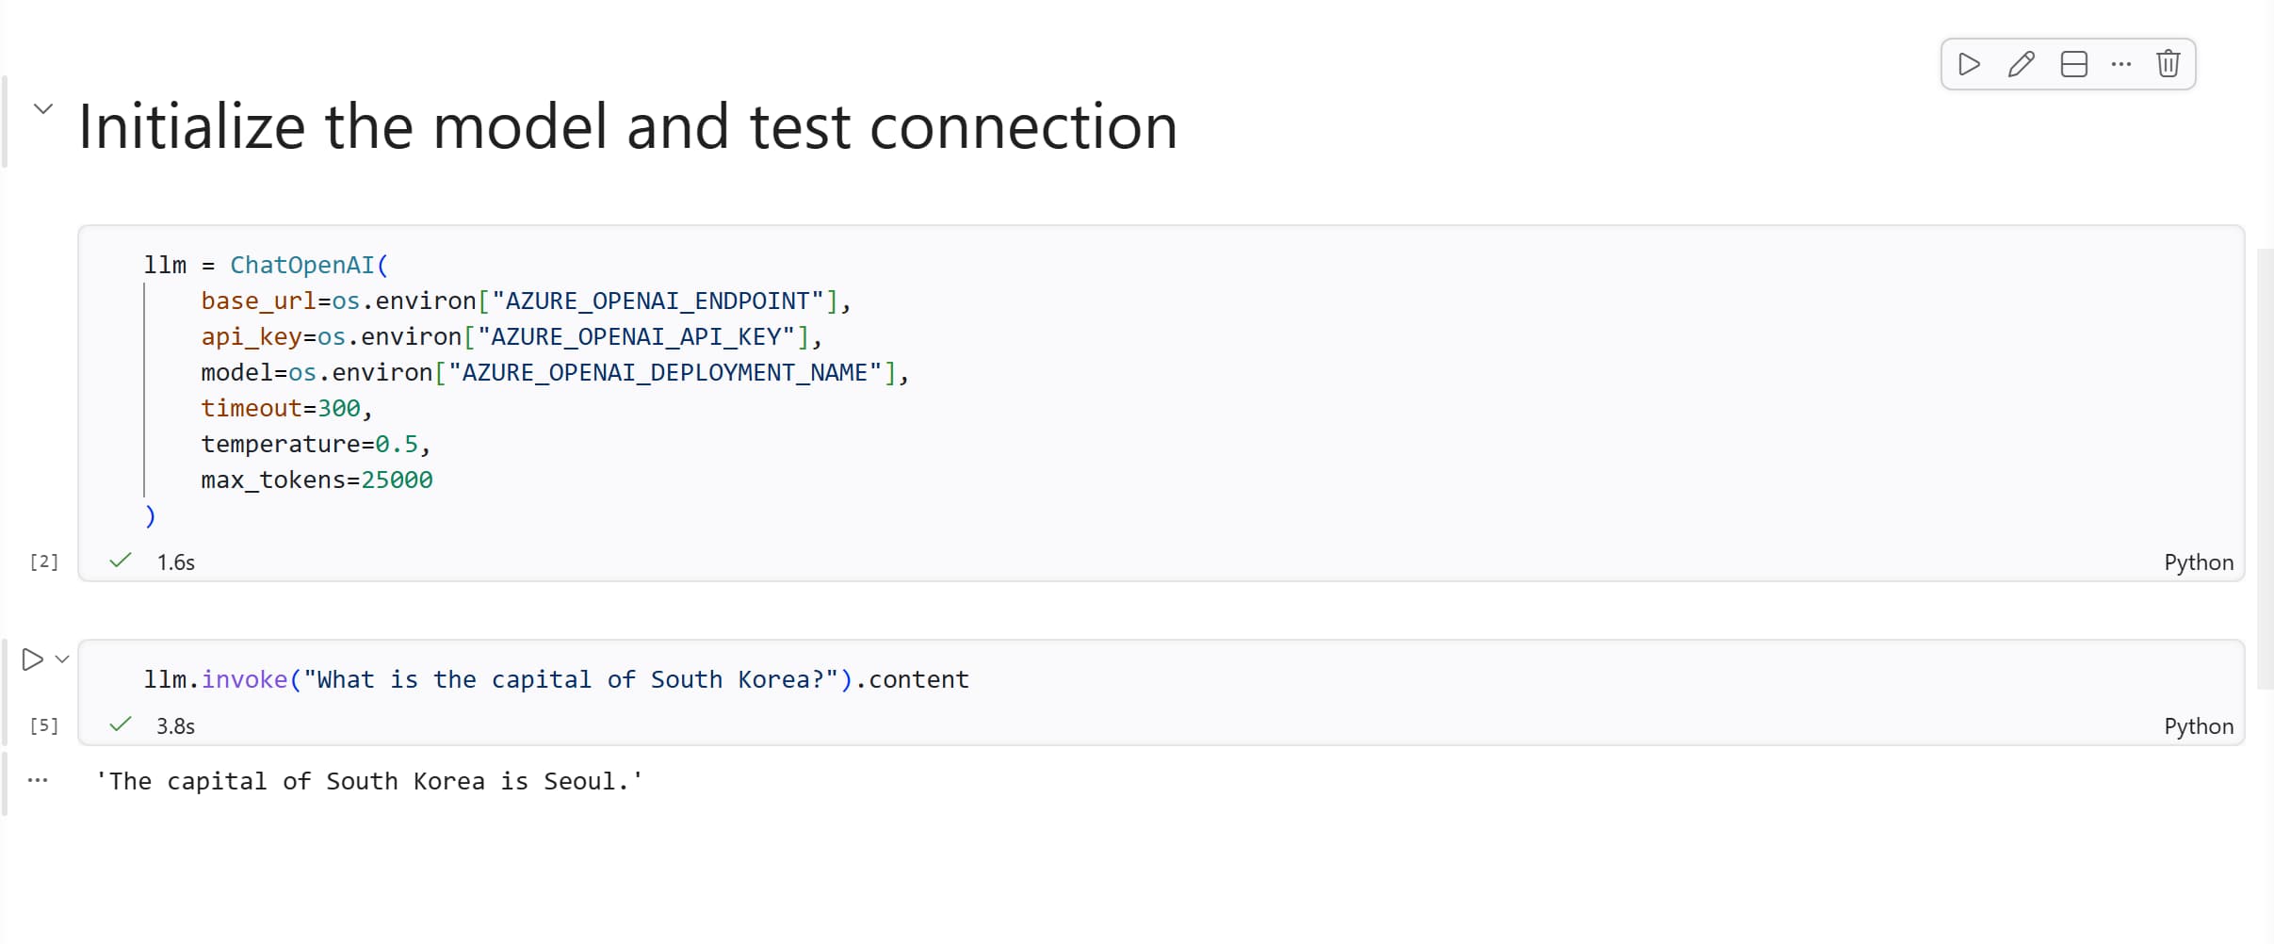Click the success checkmark of ChatOpenAI cell
2274x944 pixels.
pos(121,562)
